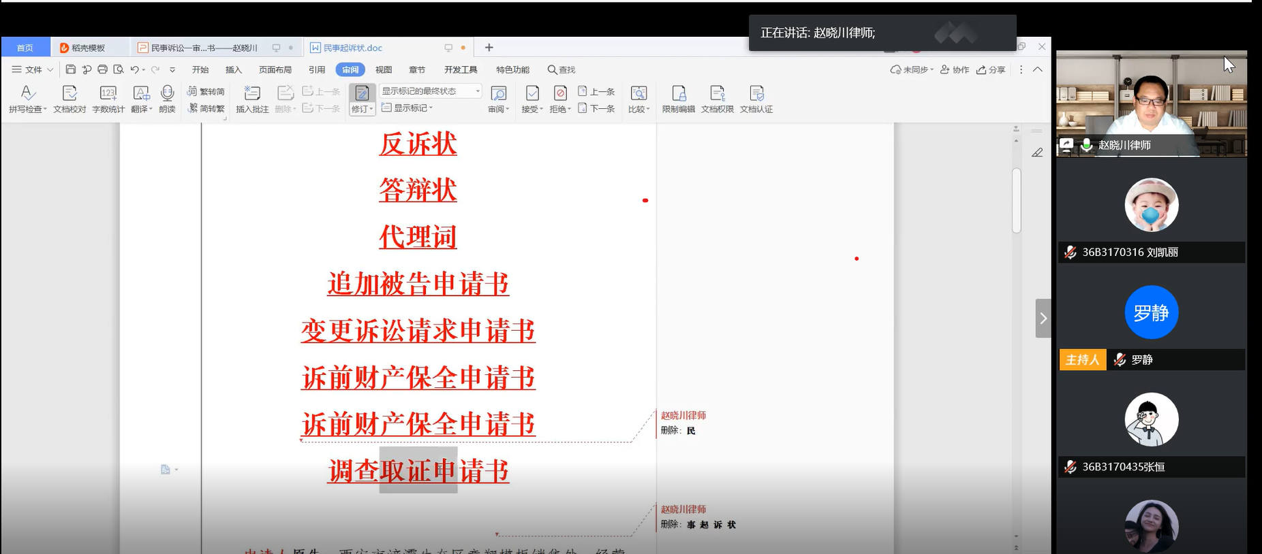Open 文档权限 document permissions

click(x=718, y=99)
